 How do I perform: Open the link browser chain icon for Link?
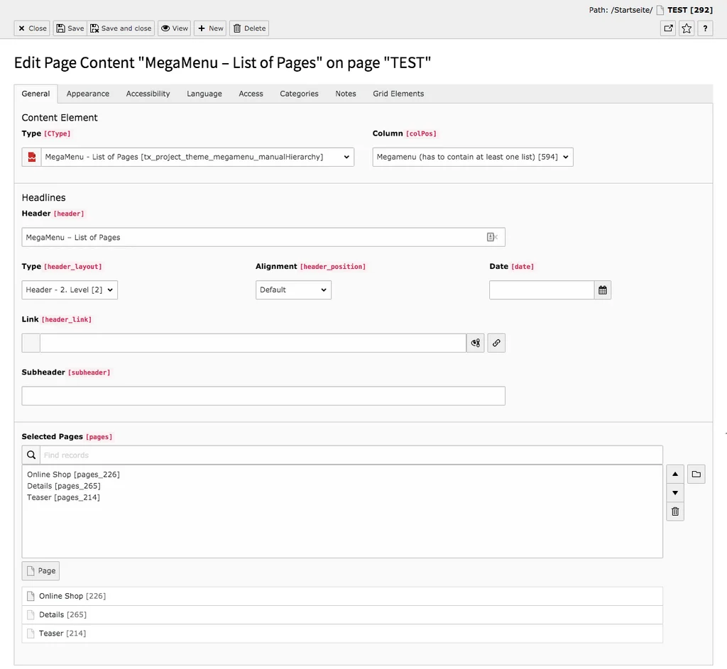pos(496,343)
